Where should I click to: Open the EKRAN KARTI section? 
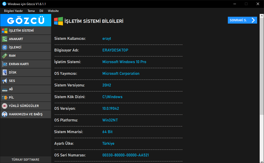(x=26, y=64)
